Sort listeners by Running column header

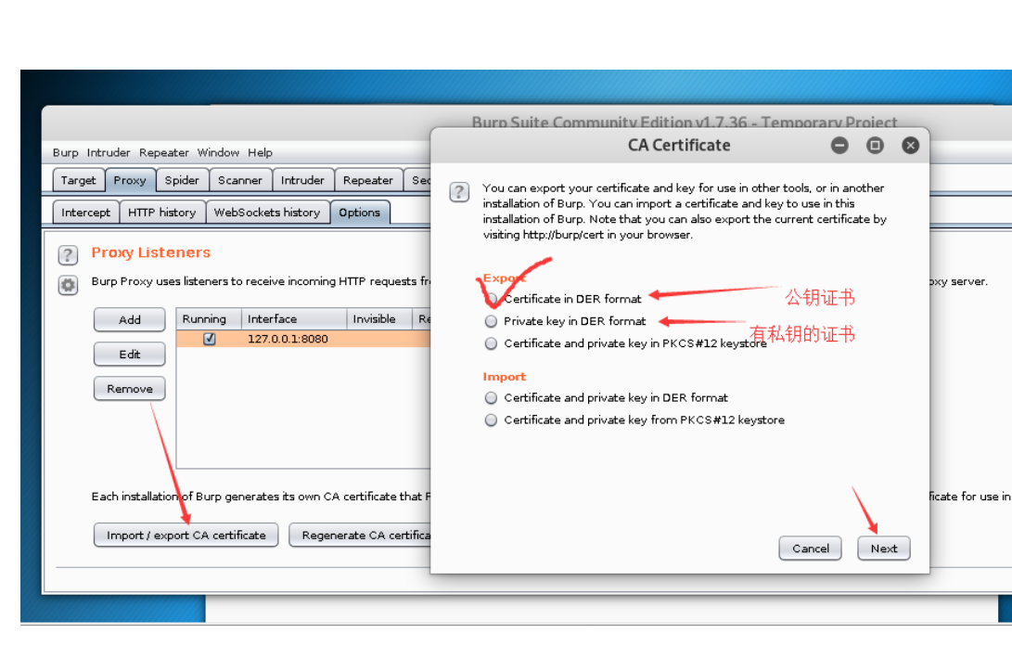click(209, 319)
